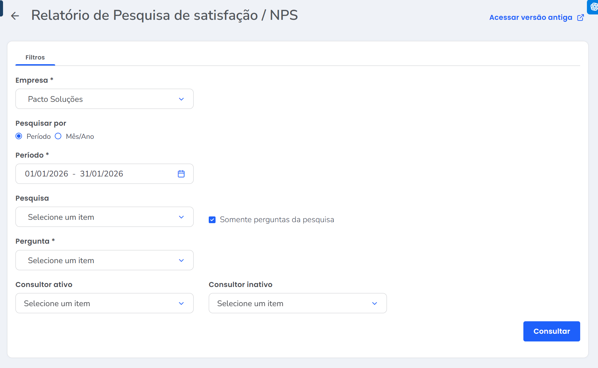
Task: Expand the Pesquisa dropdown
Action: click(x=104, y=217)
